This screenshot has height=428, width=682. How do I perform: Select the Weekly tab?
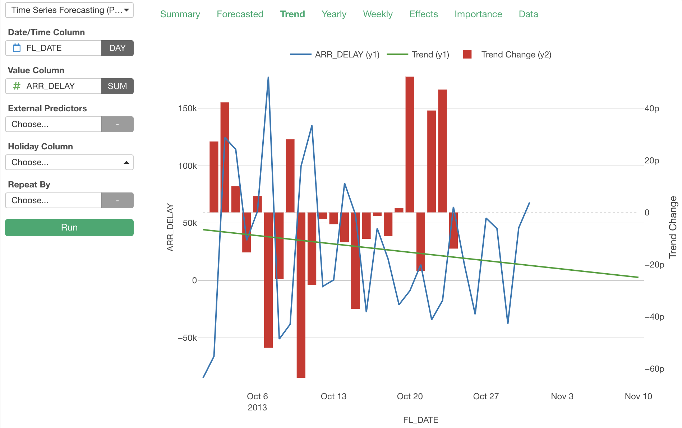[x=378, y=14]
